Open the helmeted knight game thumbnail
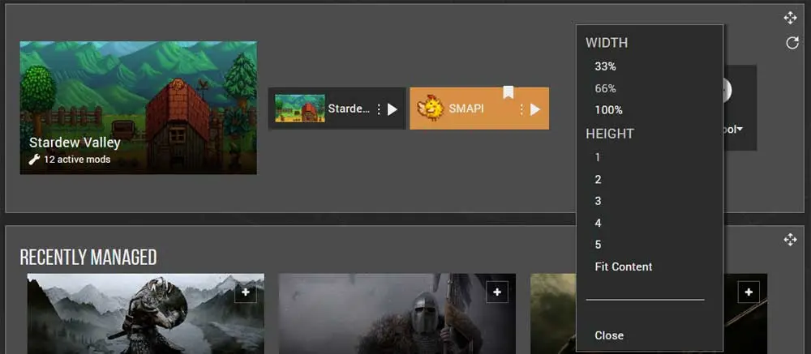 pyautogui.click(x=397, y=313)
